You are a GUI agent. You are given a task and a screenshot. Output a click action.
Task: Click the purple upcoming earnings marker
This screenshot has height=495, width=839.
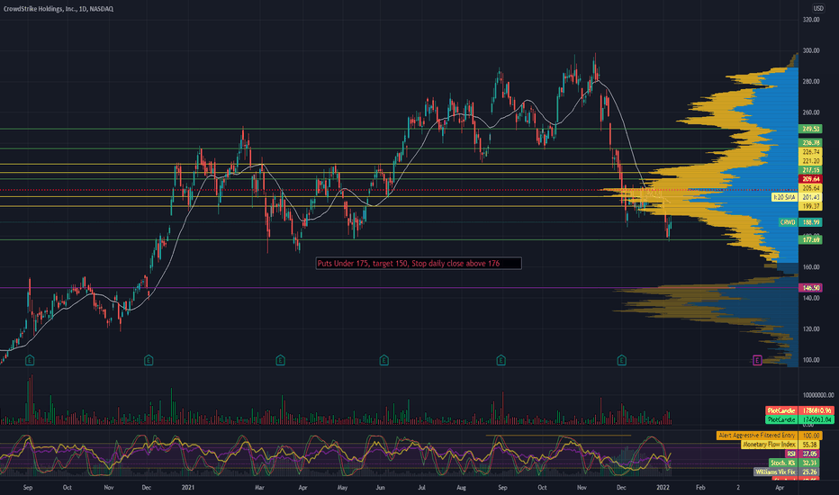coord(757,360)
